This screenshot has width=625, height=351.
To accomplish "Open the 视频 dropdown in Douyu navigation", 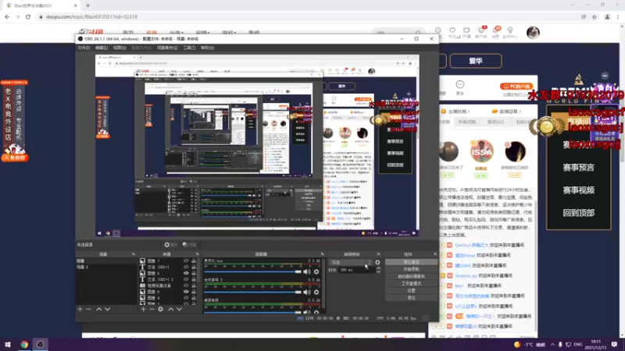I will (202, 32).
